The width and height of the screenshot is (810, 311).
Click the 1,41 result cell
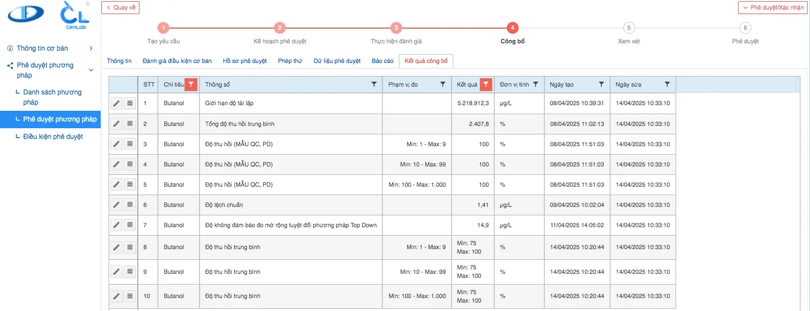(473, 205)
